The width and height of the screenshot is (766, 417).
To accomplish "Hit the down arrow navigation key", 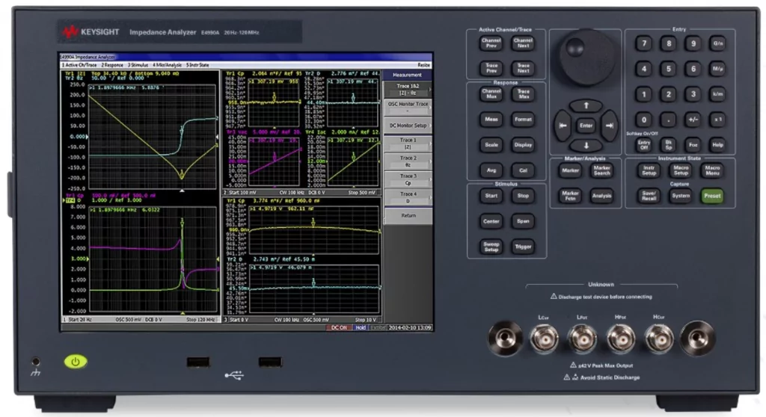I will (586, 146).
